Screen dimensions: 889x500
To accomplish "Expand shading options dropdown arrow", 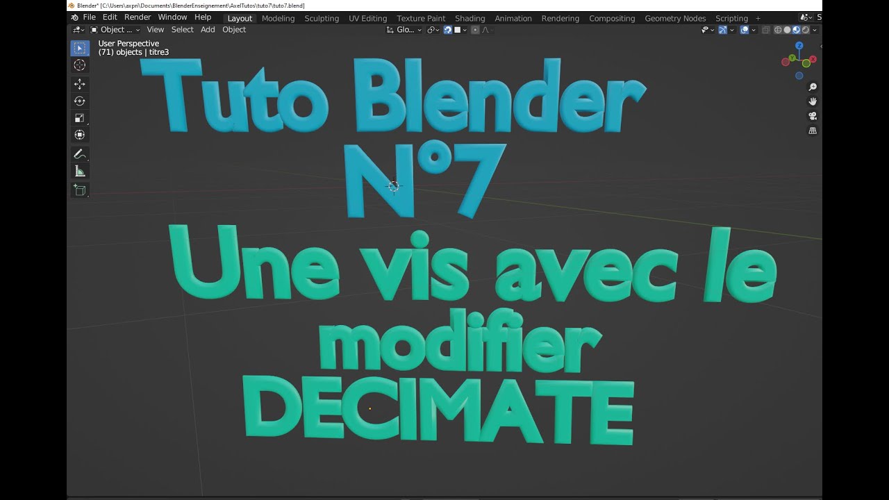I will tap(815, 30).
